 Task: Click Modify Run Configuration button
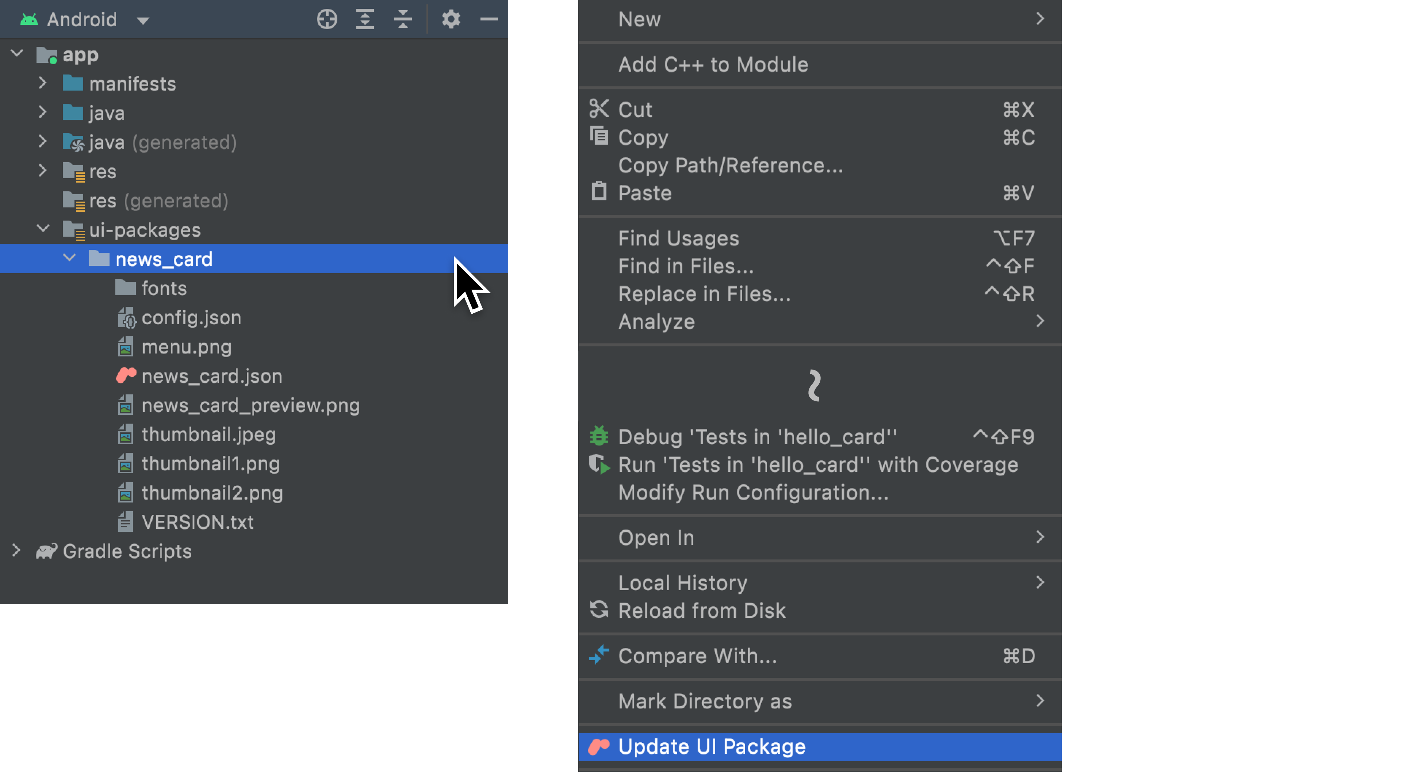tap(753, 493)
